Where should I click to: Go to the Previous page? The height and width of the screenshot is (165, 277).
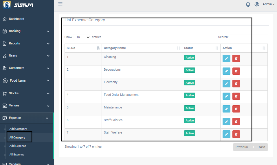(241, 147)
